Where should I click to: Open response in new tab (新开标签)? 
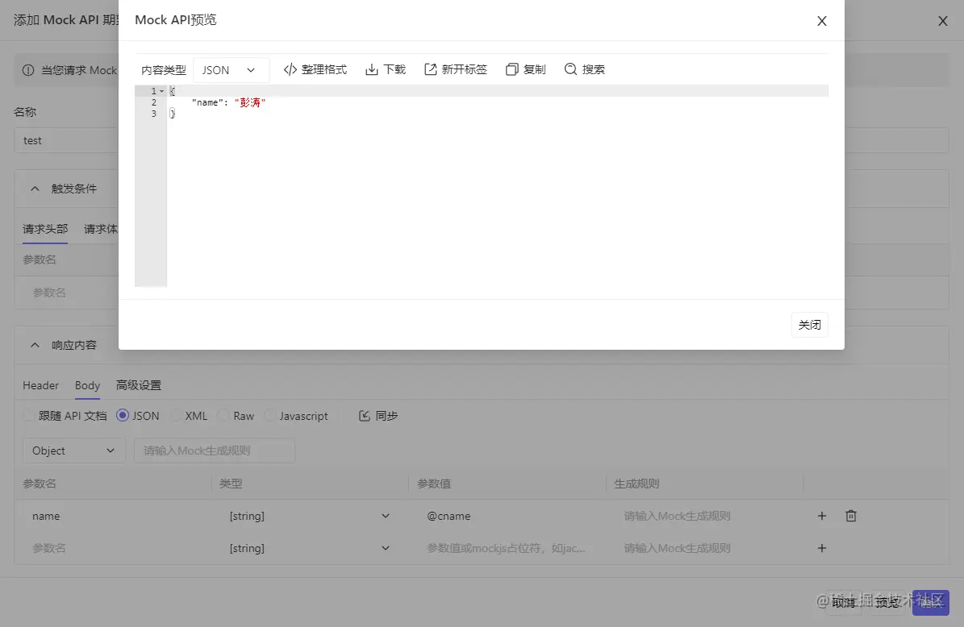430,69
